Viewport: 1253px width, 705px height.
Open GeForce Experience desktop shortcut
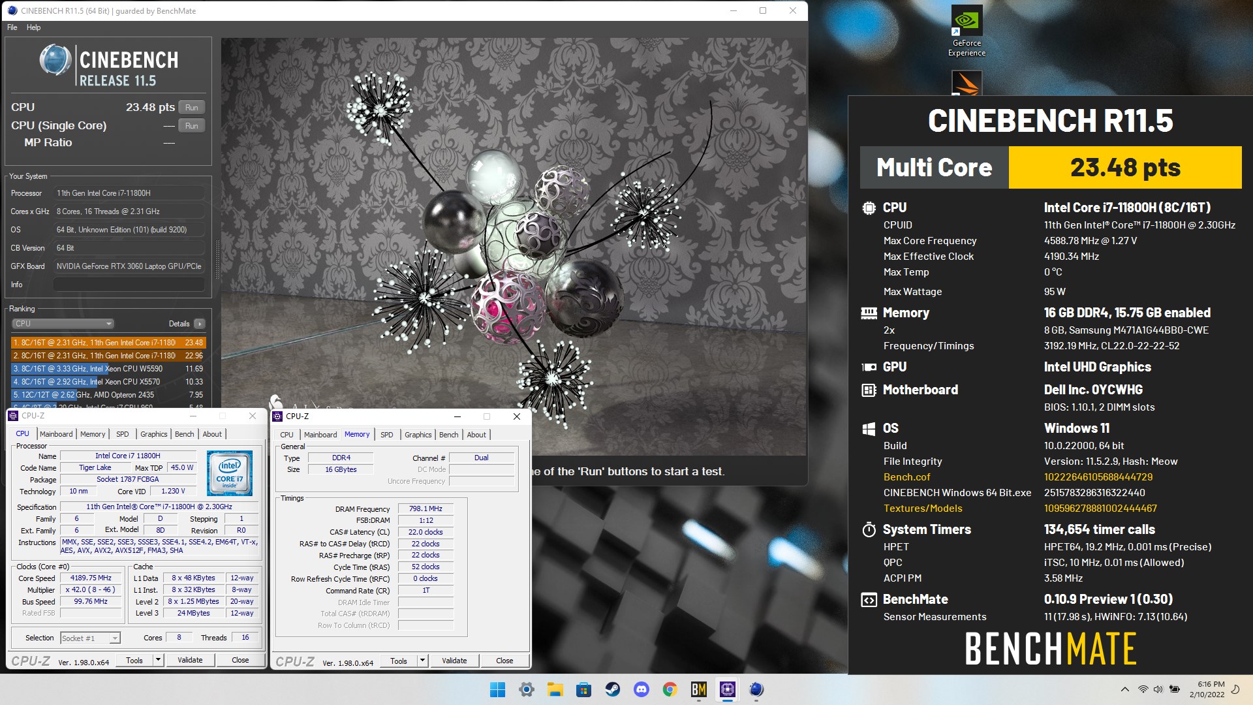[x=967, y=31]
